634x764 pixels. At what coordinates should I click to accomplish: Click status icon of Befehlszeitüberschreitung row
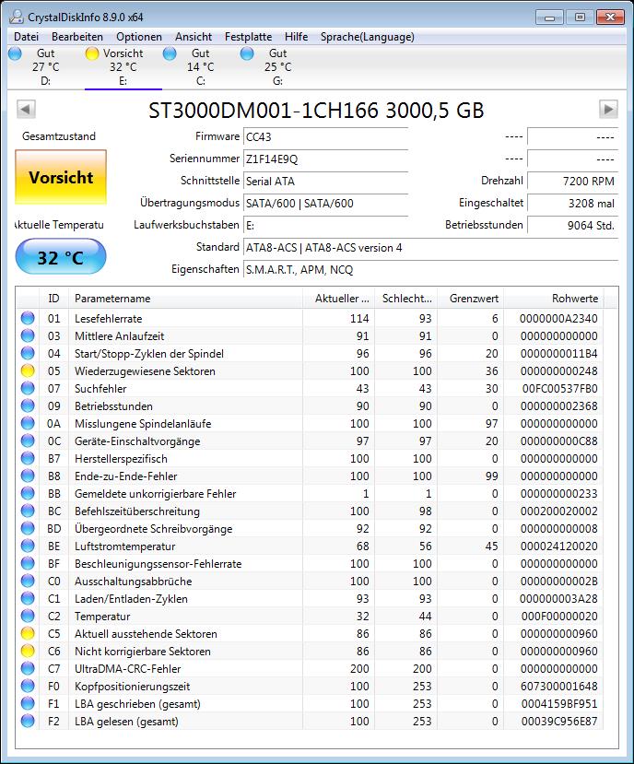pos(28,511)
